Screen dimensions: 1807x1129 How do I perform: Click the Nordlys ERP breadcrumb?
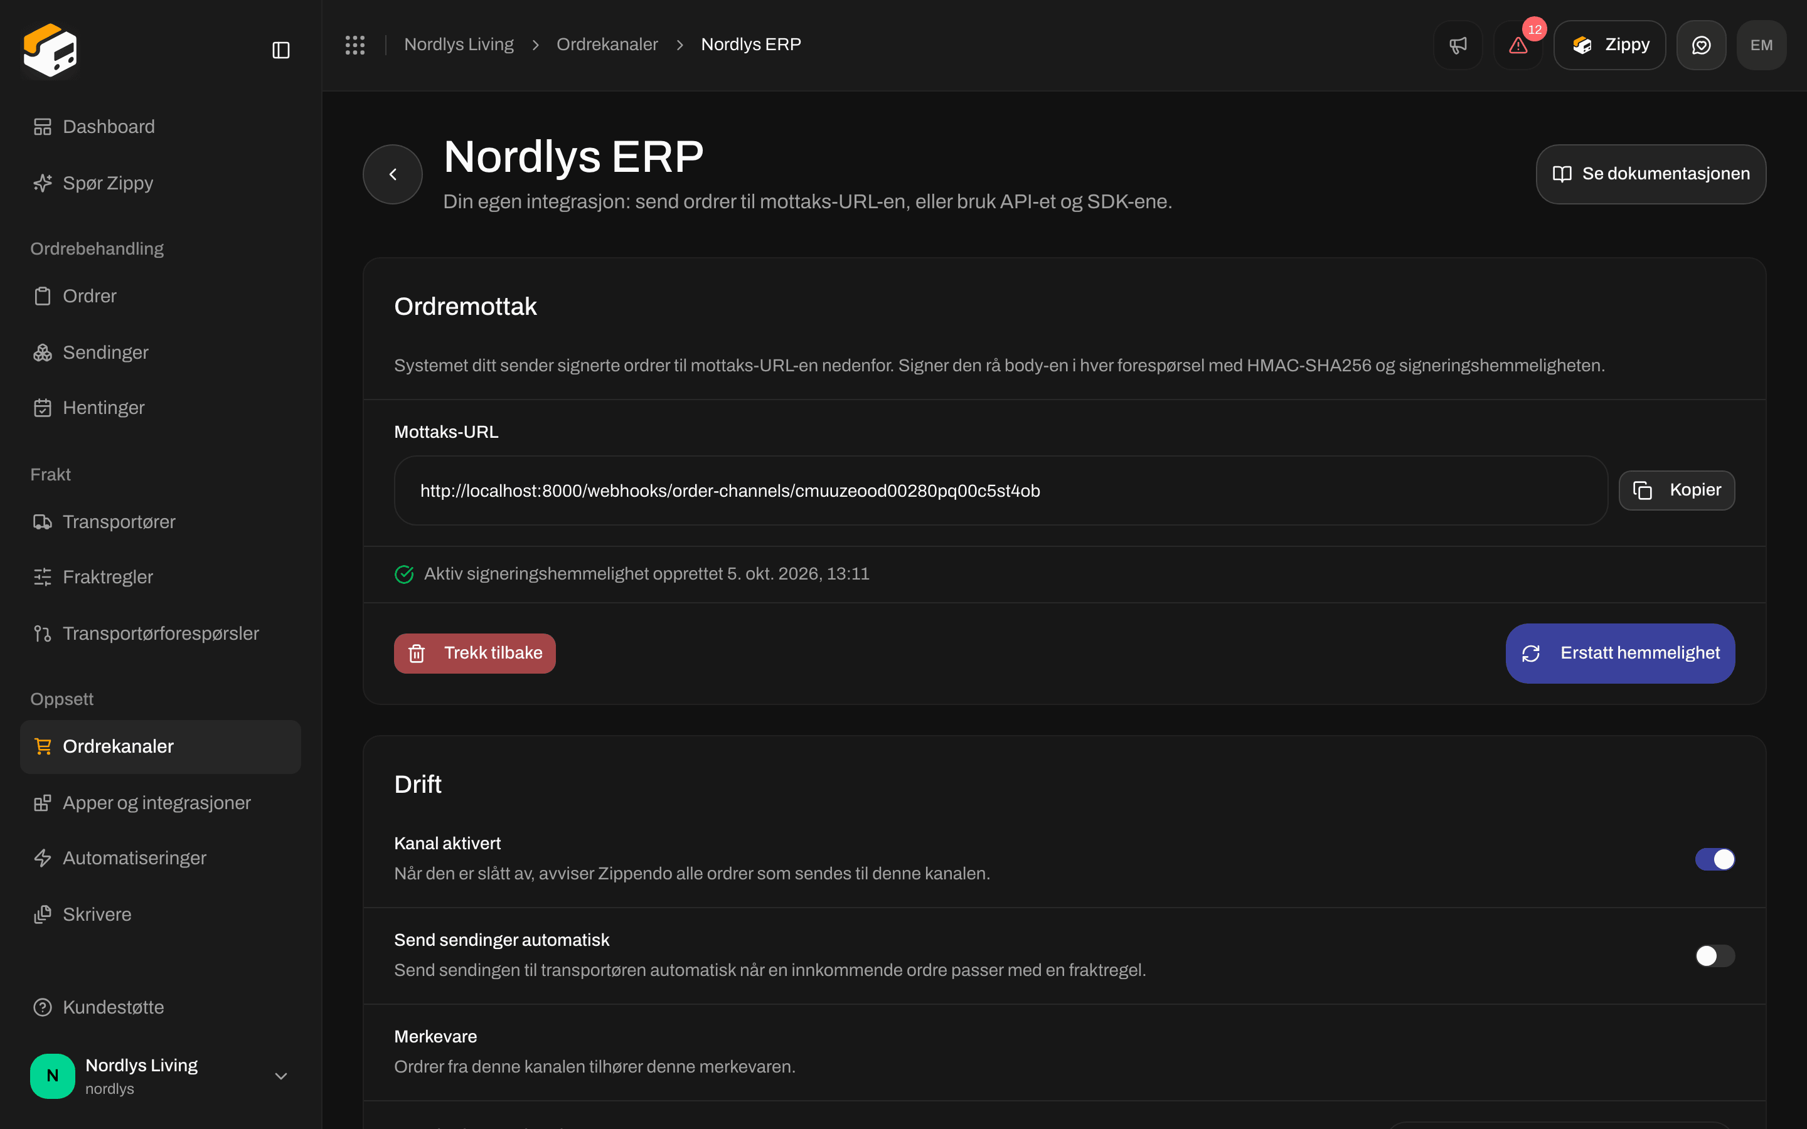[750, 45]
